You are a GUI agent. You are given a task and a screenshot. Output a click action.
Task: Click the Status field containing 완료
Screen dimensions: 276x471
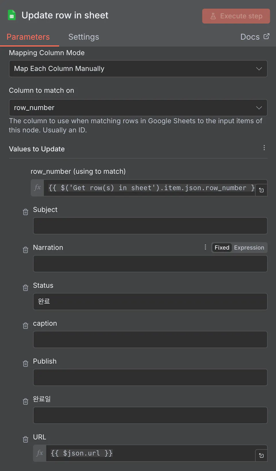tap(150, 302)
